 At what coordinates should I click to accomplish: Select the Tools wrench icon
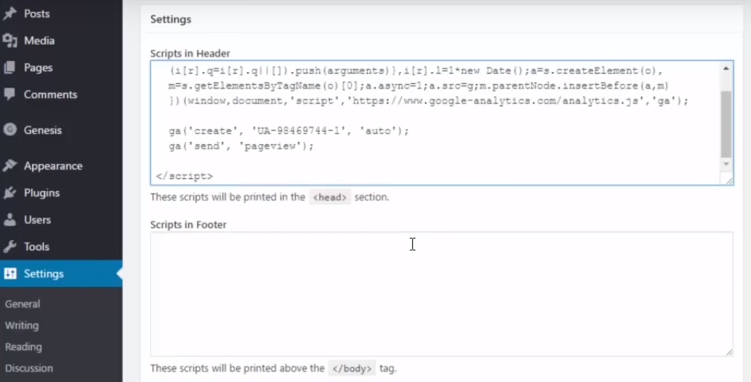(x=10, y=247)
